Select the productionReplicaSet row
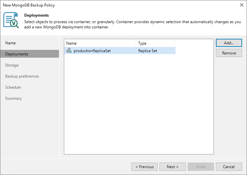 coord(120,51)
